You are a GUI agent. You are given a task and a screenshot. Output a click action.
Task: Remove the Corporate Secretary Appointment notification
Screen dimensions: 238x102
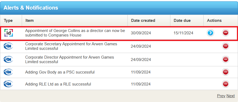pyautogui.click(x=226, y=46)
